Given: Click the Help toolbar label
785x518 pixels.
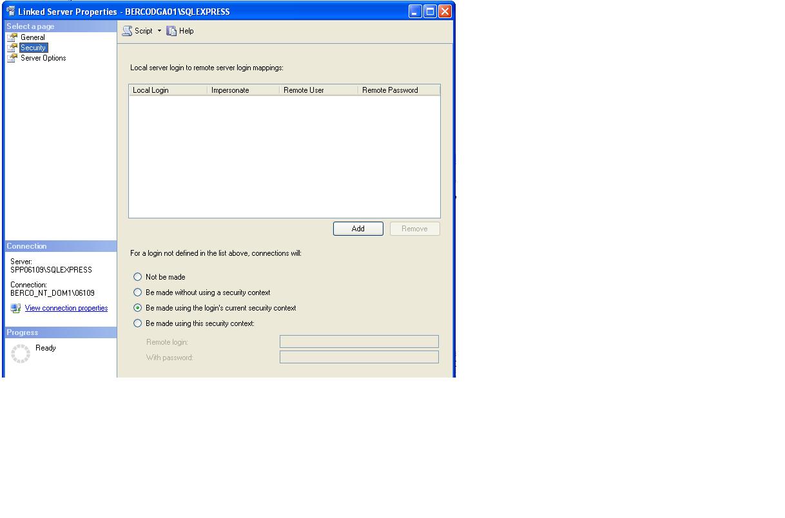Looking at the screenshot, I should coord(186,31).
